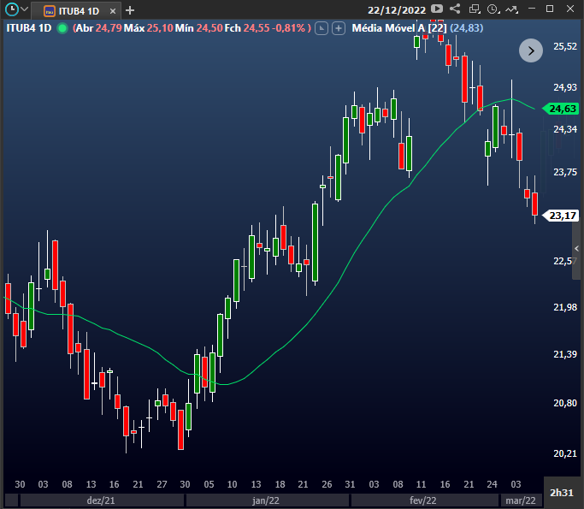Image resolution: width=584 pixels, height=509 pixels.
Task: Click the Média Móvel A [22] indicator label
Action: click(399, 28)
